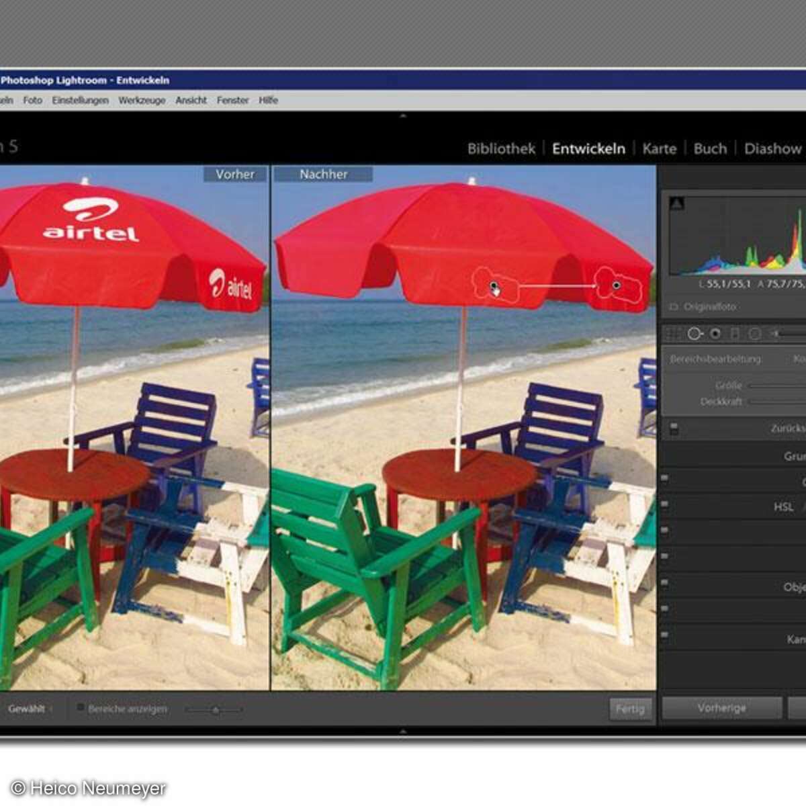
Task: Click the Vorher label on before image
Action: (x=235, y=174)
